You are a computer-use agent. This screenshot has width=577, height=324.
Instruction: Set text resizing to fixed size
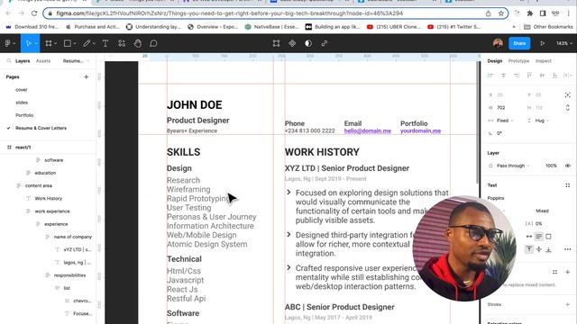click(548, 237)
